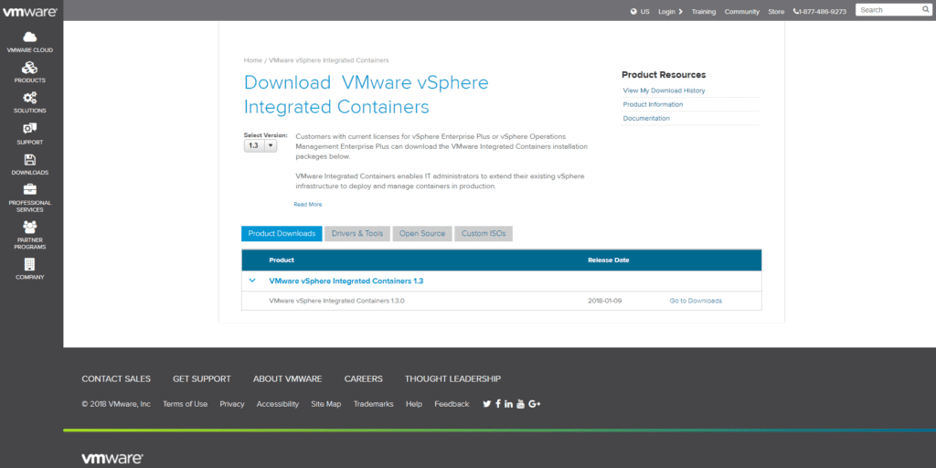The image size is (936, 468).
Task: Open Trademarks footer link
Action: point(374,404)
